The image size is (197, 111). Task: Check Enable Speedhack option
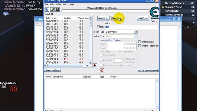tap(139, 46)
